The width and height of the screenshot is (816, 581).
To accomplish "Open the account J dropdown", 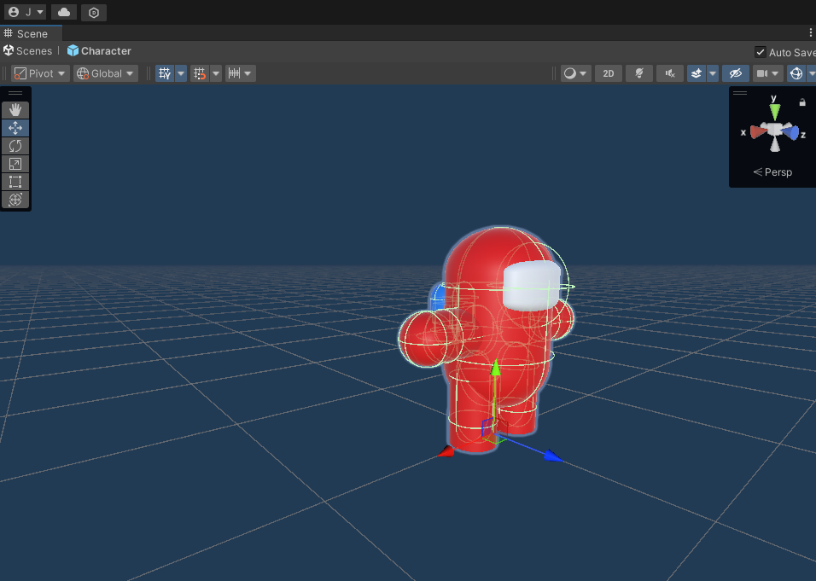I will pyautogui.click(x=25, y=12).
